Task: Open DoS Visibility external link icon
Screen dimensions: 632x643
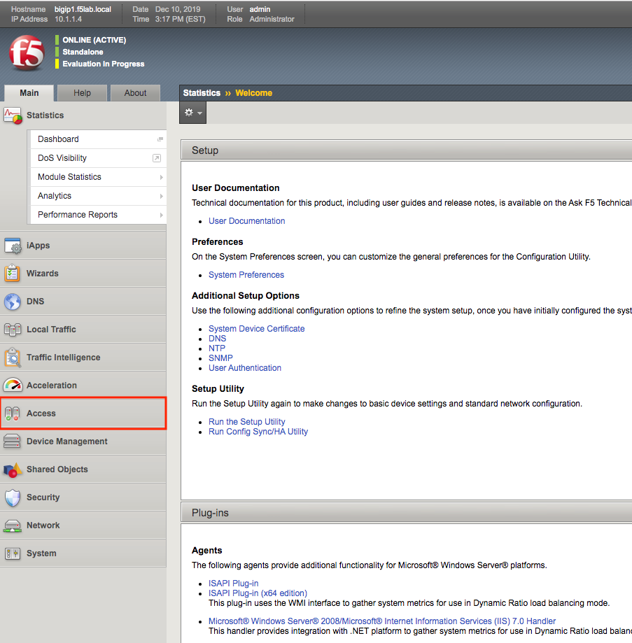Action: (x=157, y=158)
